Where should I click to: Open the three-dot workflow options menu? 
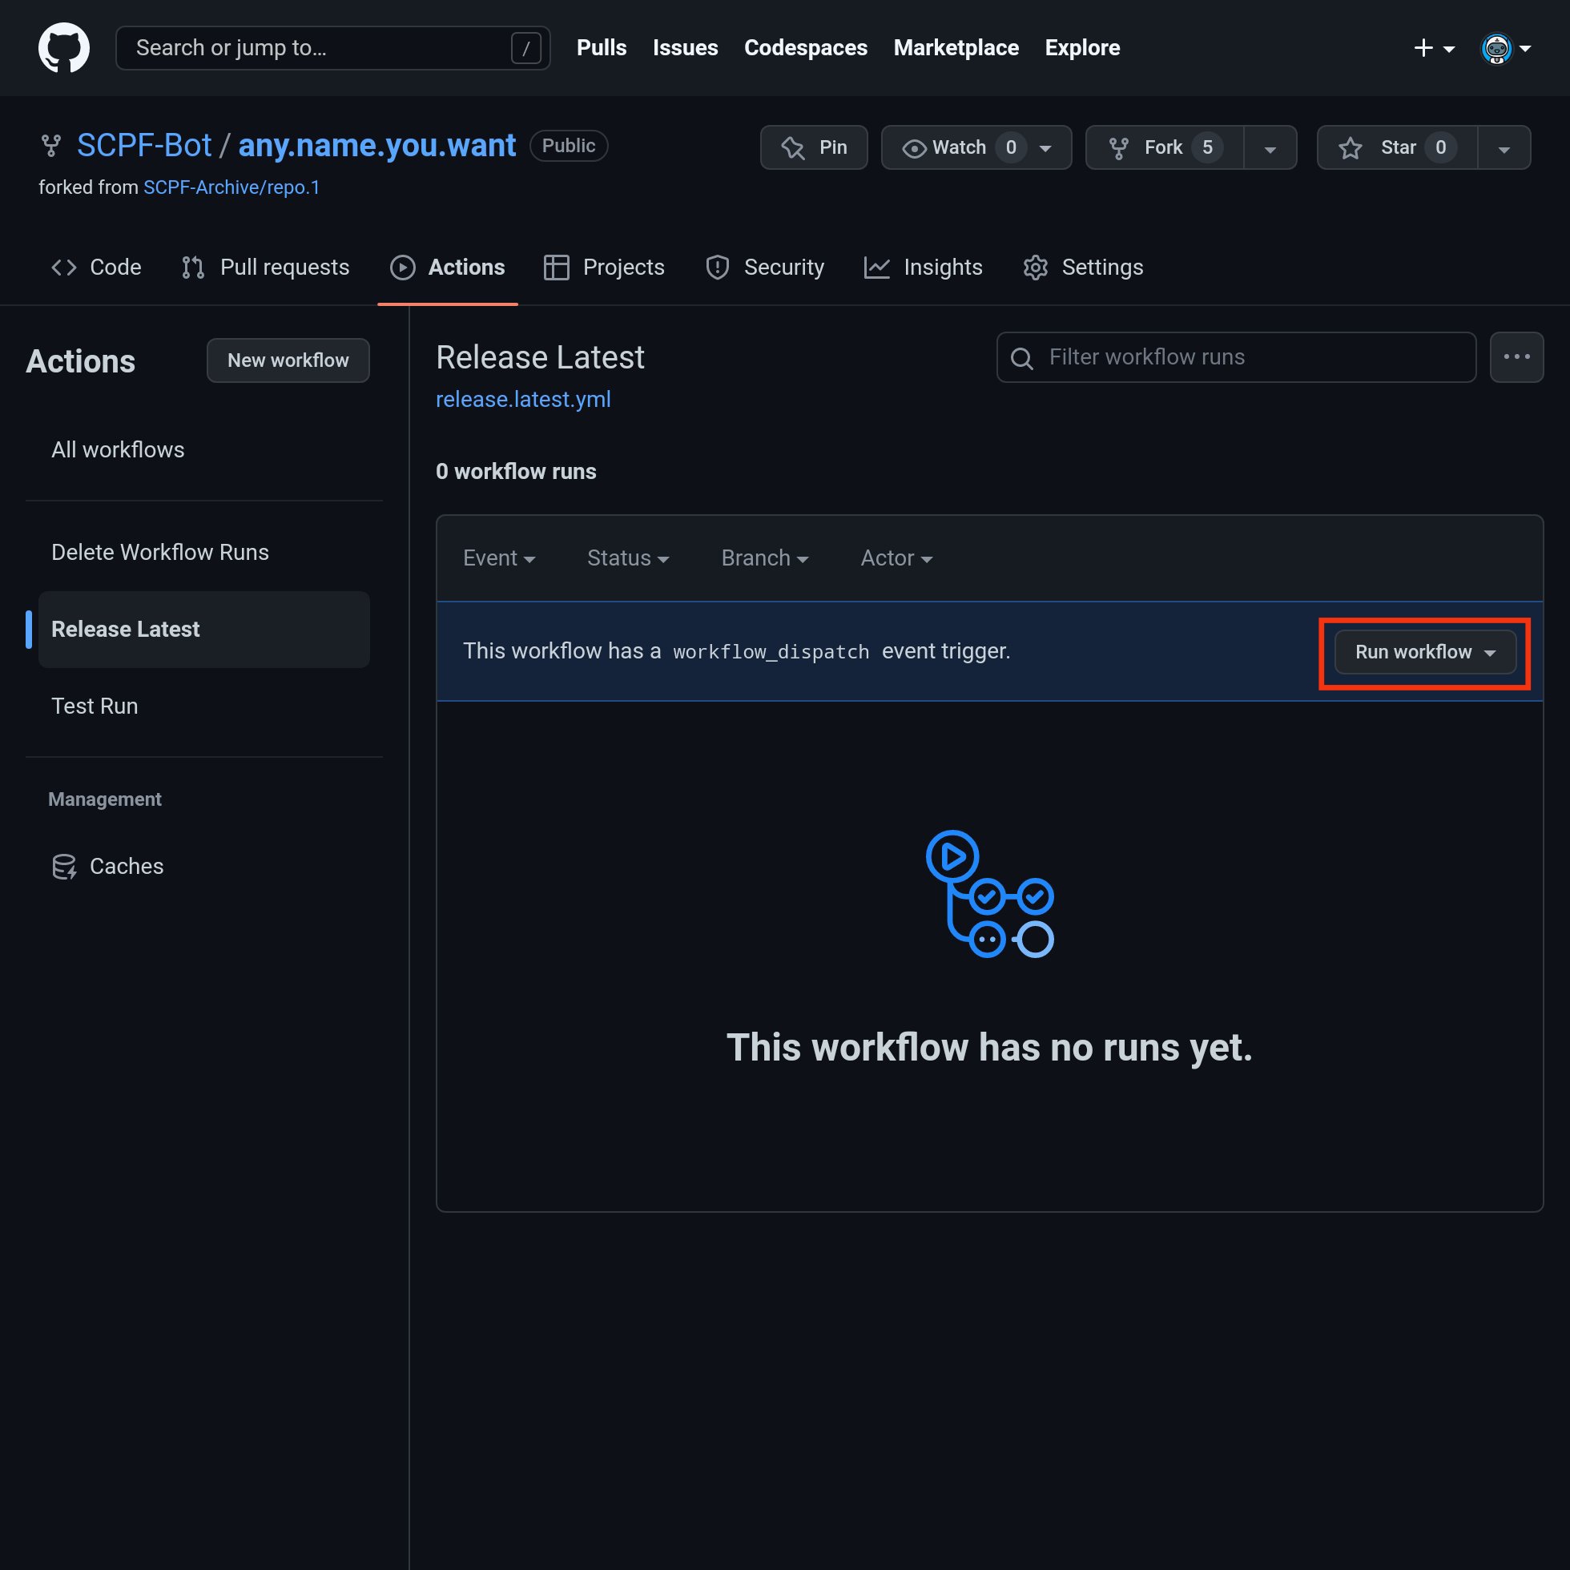pyautogui.click(x=1516, y=356)
